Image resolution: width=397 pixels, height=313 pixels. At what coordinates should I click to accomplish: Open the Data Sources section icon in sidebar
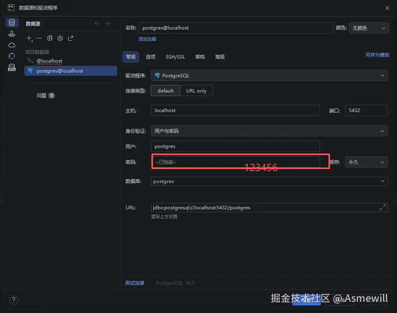(12, 23)
